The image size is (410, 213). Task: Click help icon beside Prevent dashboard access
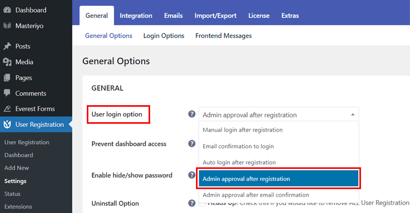(192, 143)
